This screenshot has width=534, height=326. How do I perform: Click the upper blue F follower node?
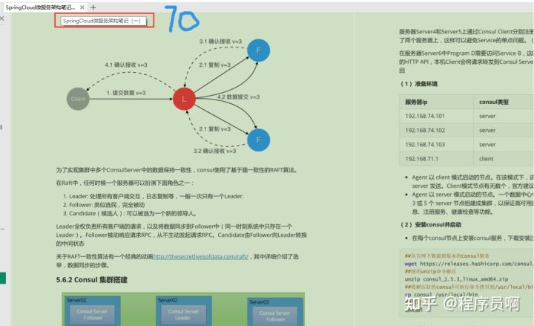click(259, 50)
